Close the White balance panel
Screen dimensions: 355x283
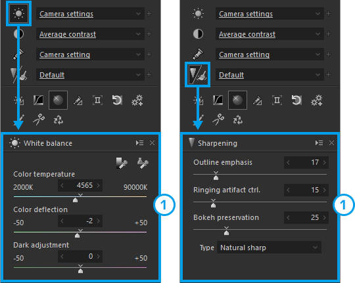152,143
